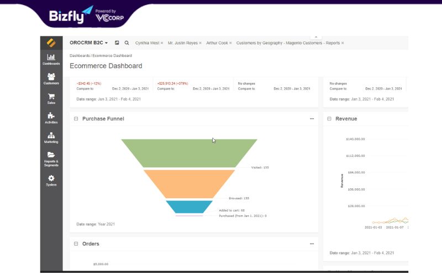The width and height of the screenshot is (442, 280).
Task: Open the Activities puzzle icon
Action: [x=51, y=118]
